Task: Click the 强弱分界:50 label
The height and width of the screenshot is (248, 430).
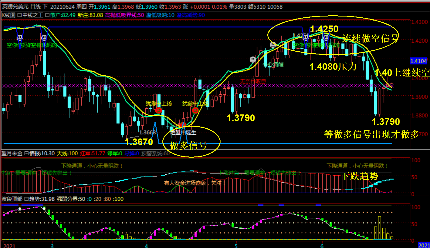Action: coord(71,199)
